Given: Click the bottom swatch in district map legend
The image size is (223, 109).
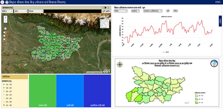Looking at the screenshot, I should click(x=197, y=103).
